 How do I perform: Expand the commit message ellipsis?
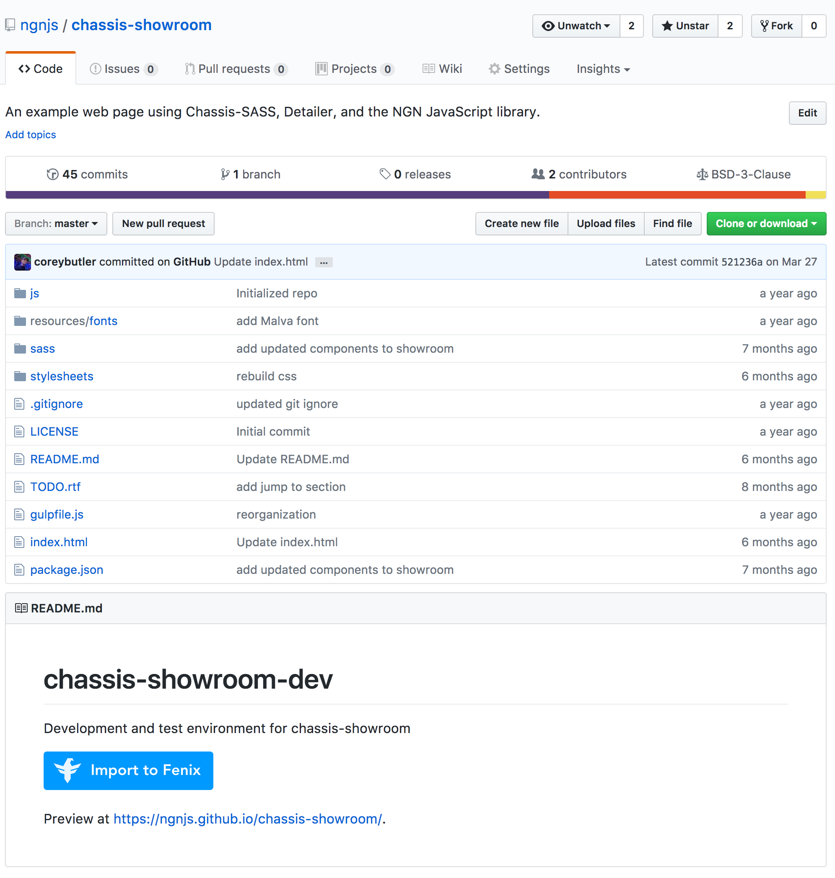click(324, 262)
